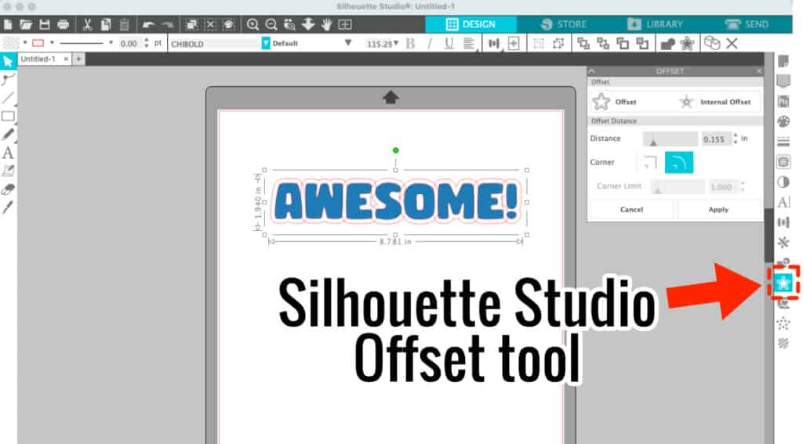
Task: Choose the Internal Offset option
Action: coord(715,102)
